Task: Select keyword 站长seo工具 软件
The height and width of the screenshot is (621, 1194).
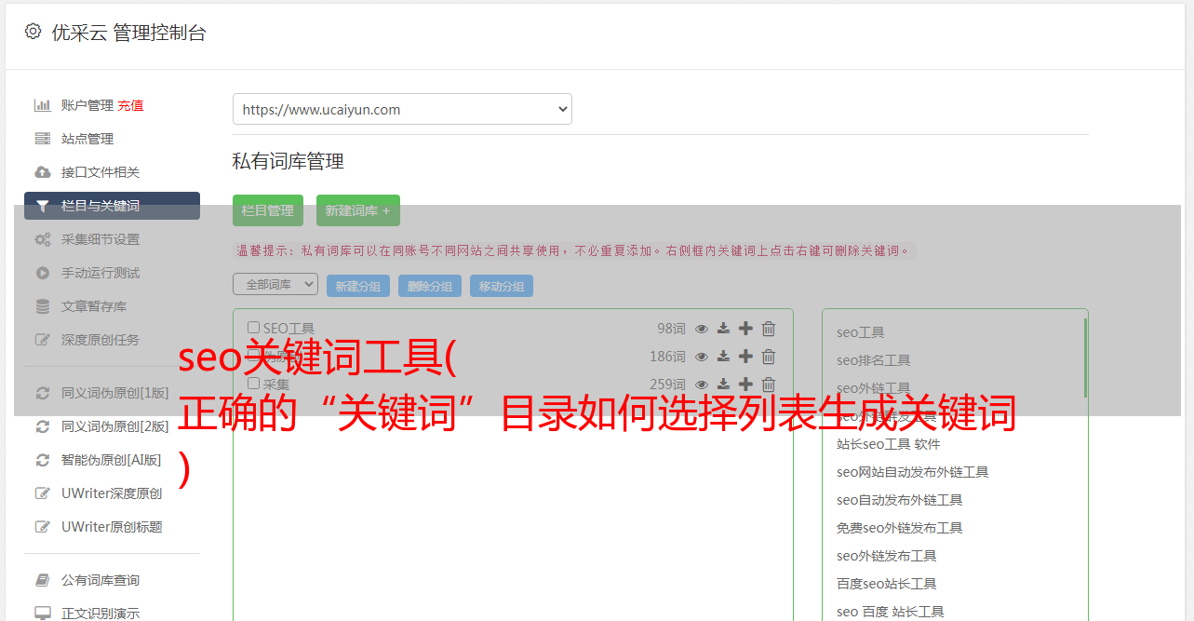Action: click(889, 444)
